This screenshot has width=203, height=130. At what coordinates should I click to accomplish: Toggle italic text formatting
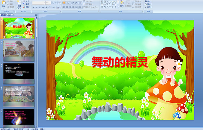click(x=36, y=7)
